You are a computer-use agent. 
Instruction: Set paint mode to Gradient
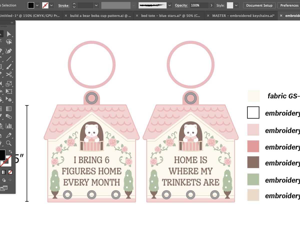4,172
